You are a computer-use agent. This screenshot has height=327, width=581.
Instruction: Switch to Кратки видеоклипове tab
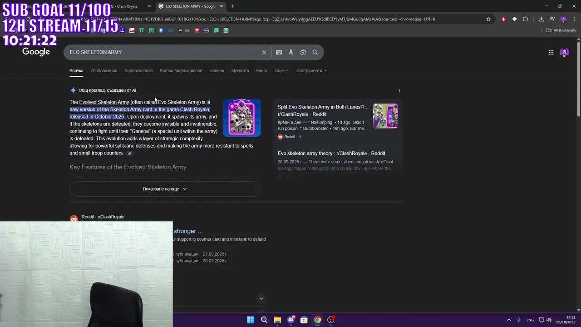181,71
